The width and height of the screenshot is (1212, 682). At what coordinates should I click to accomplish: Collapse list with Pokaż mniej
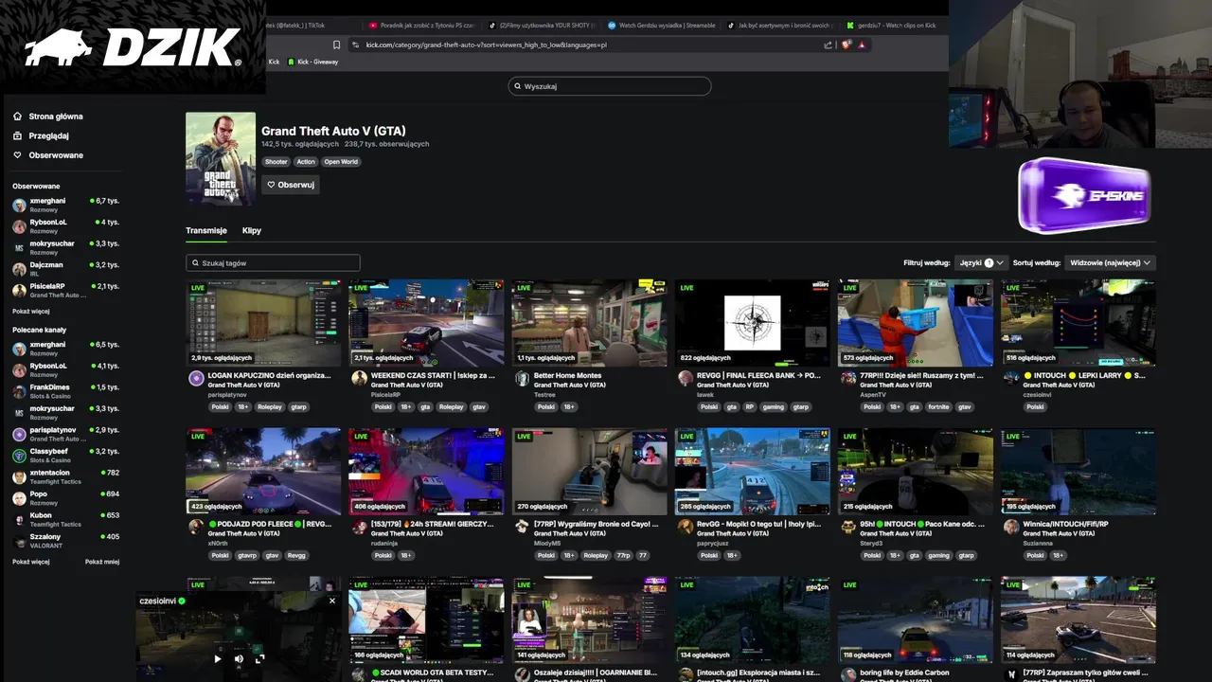[102, 562]
